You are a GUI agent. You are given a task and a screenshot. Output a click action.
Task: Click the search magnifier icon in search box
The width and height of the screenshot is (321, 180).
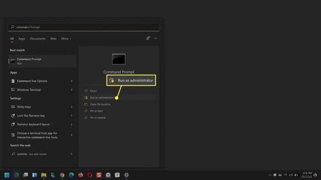pyautogui.click(x=12, y=27)
